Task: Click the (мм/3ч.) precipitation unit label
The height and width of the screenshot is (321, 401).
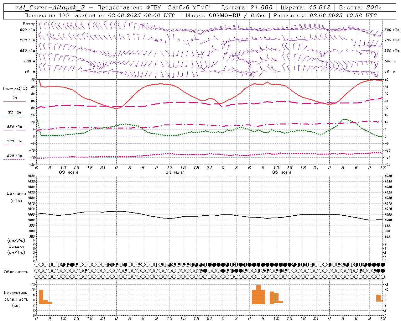Action: (16, 241)
